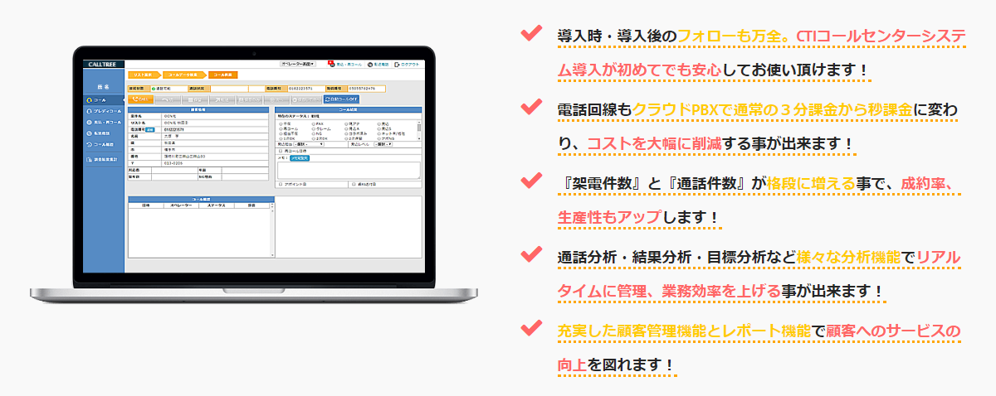Toggle the blue 自動コールOFF button
Viewport: 996px width, 396px height.
click(339, 99)
